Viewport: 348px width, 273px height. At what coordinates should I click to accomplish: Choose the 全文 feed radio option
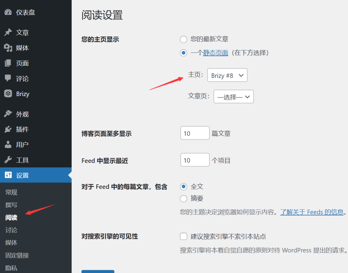pos(184,187)
